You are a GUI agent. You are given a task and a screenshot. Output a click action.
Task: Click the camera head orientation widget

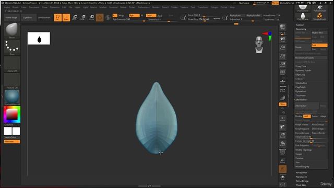(x=259, y=44)
